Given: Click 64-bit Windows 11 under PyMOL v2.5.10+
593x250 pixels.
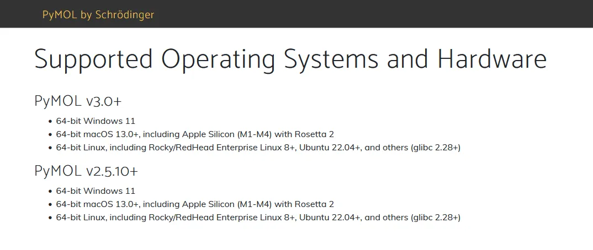Looking at the screenshot, I should tap(96, 191).
